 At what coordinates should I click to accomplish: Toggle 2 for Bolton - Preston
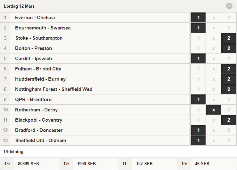coord(229,48)
